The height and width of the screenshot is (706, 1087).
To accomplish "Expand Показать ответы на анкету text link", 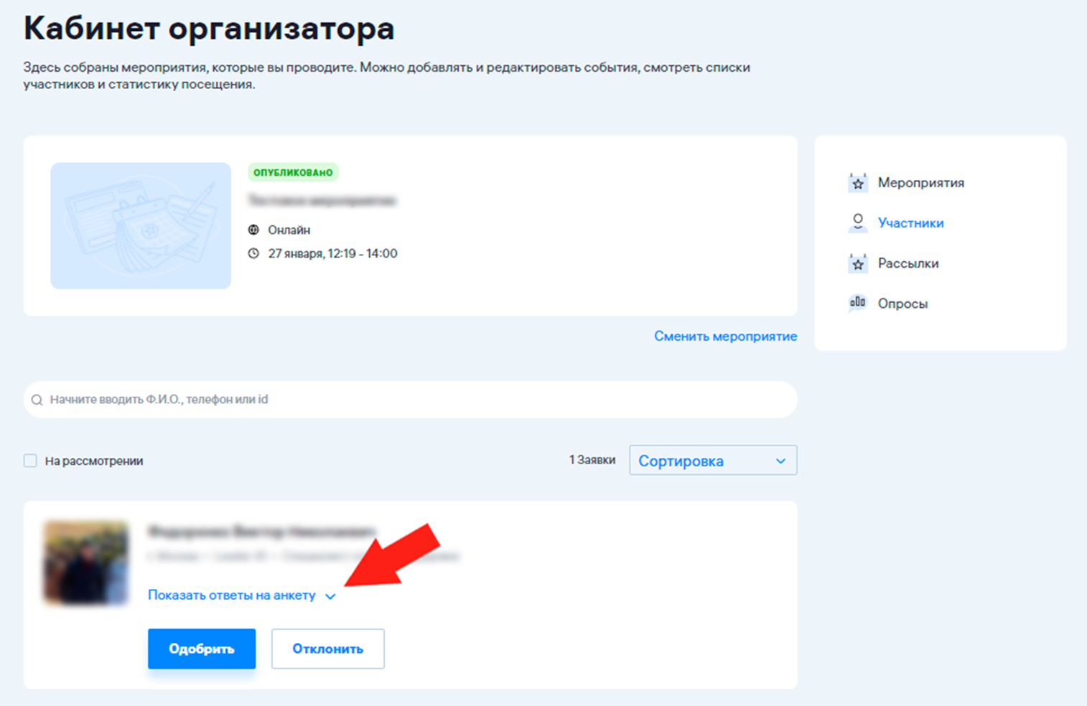I will coord(231,596).
